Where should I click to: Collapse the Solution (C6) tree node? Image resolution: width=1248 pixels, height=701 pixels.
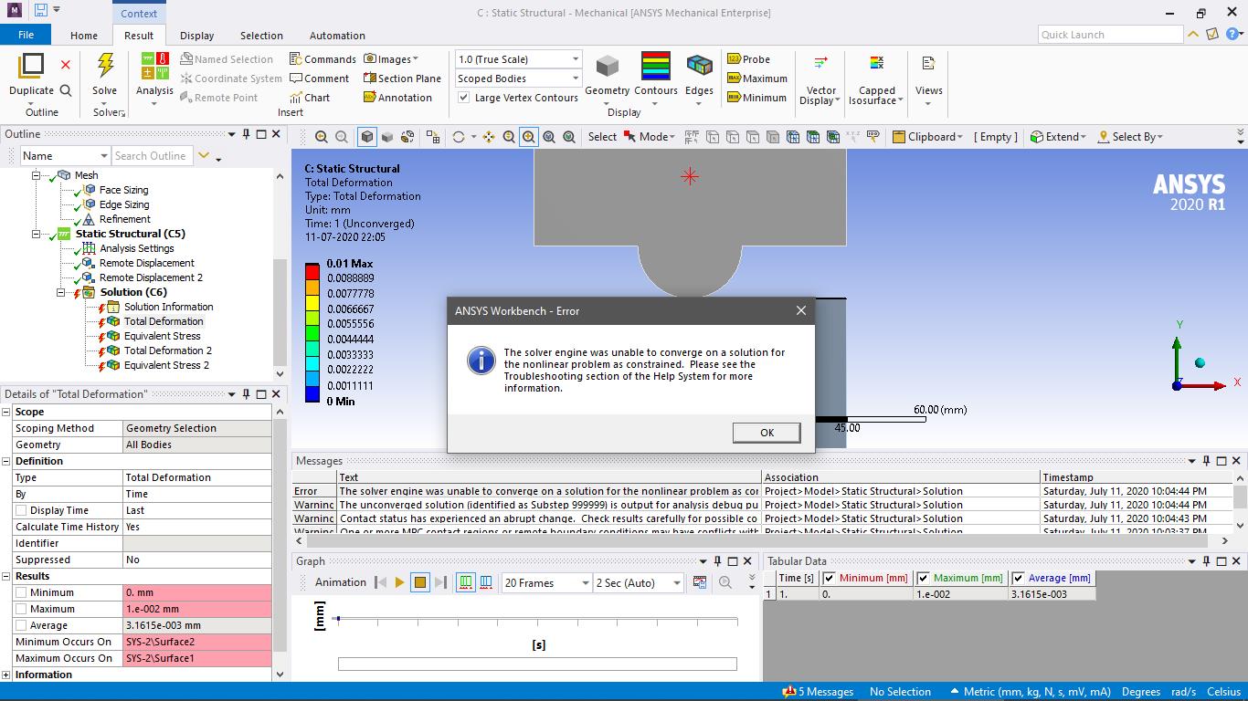[61, 292]
